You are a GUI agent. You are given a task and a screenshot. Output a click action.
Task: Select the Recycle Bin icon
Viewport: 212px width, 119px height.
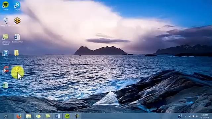(x=6, y=22)
